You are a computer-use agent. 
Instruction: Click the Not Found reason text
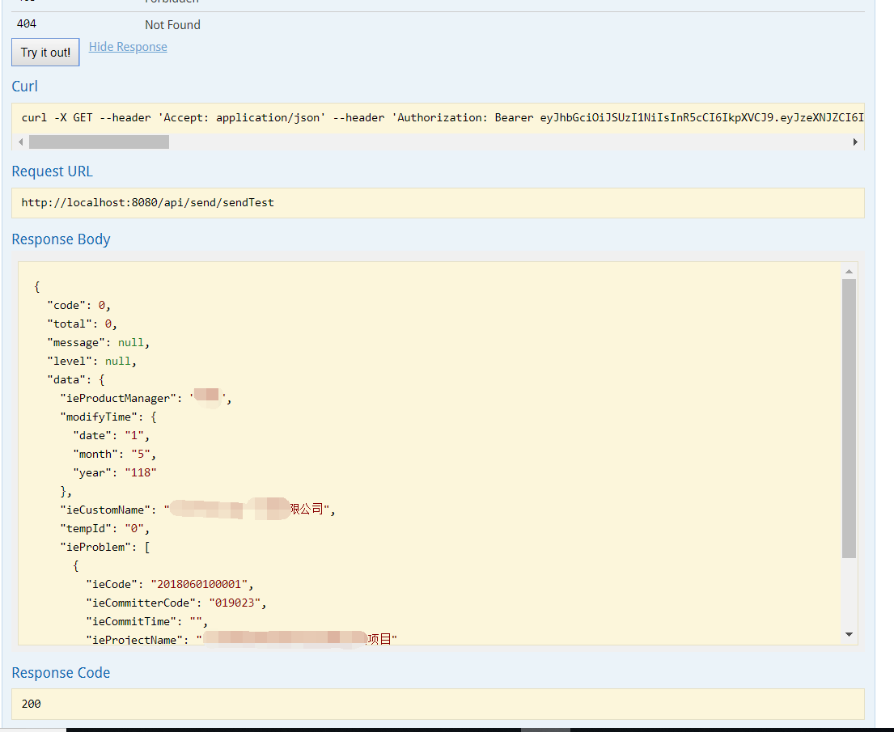click(x=172, y=25)
